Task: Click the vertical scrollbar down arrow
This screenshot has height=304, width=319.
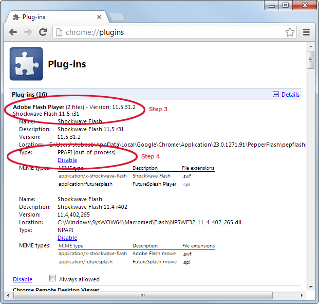Action: [x=311, y=287]
